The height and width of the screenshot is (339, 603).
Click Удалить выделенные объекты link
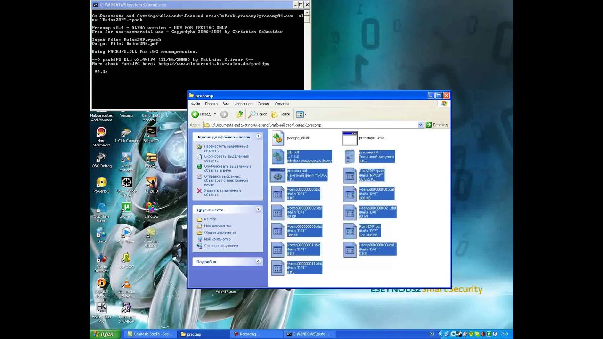[x=222, y=192]
